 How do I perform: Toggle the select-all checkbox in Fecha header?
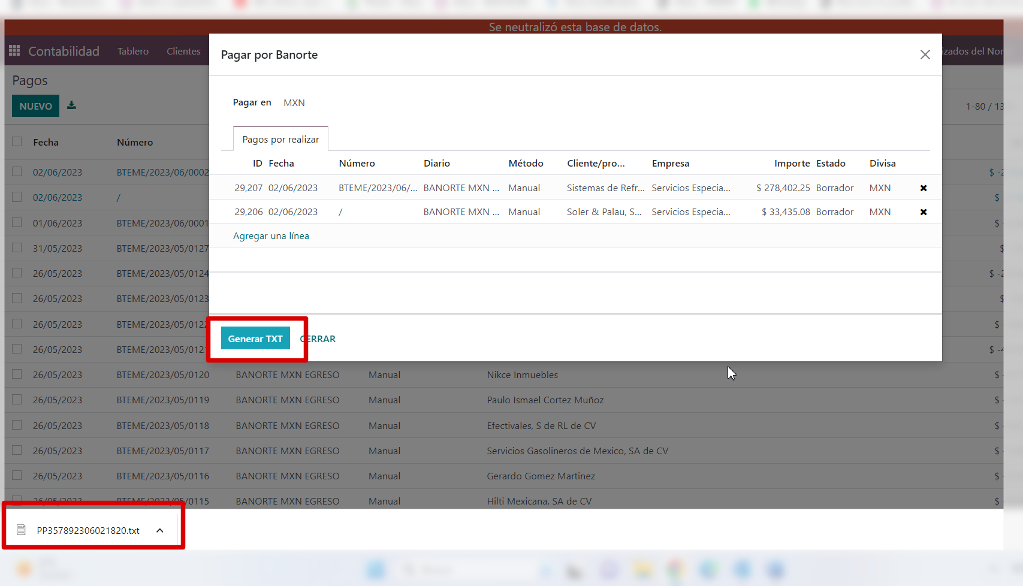[17, 142]
